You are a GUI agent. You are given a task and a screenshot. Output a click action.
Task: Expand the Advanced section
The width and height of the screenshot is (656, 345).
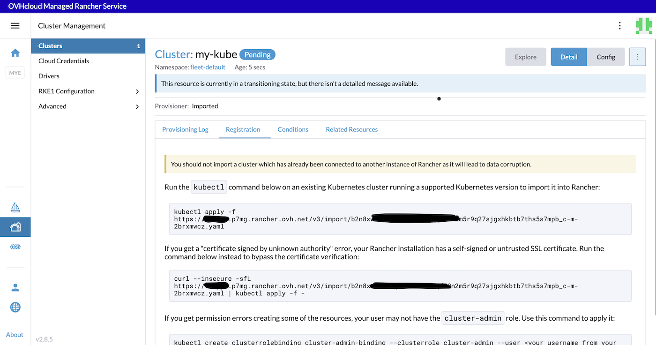tap(88, 106)
